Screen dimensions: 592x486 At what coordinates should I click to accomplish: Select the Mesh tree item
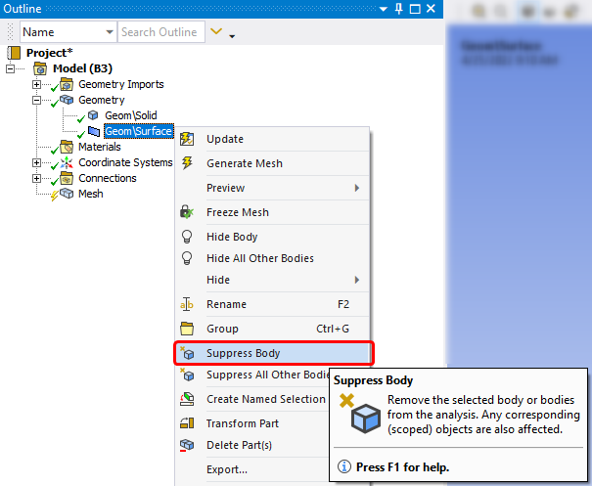pyautogui.click(x=91, y=194)
